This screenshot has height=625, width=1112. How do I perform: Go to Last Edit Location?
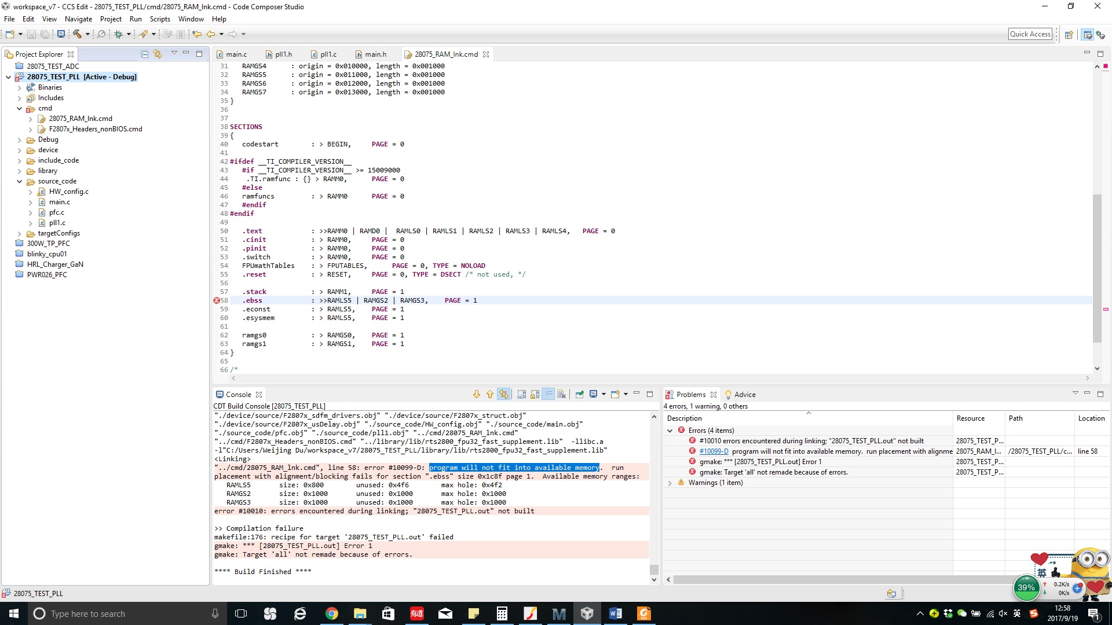pyautogui.click(x=197, y=34)
